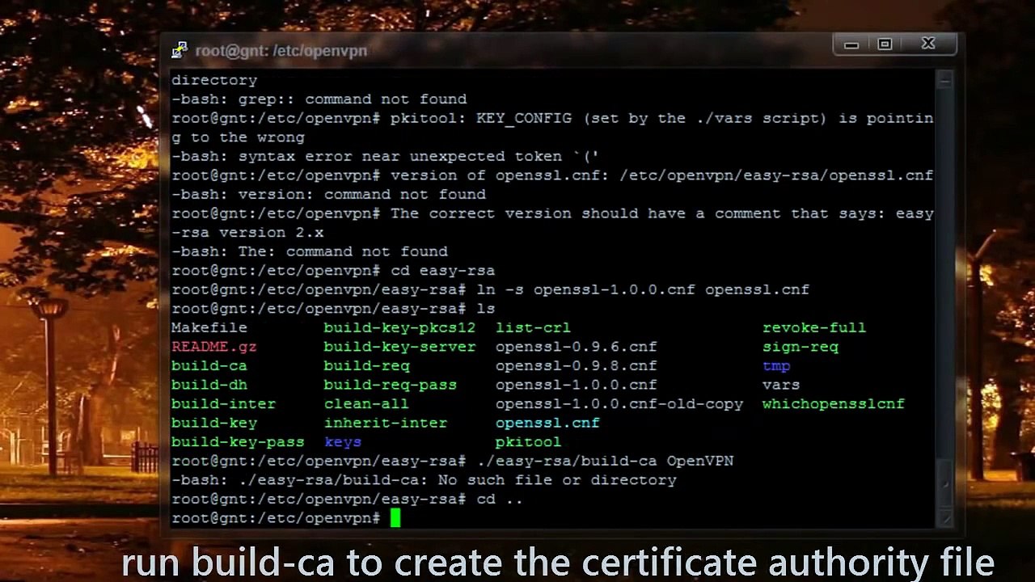Click the 'build-key-pkcs12' file name
The height and width of the screenshot is (582, 1035).
click(x=399, y=327)
